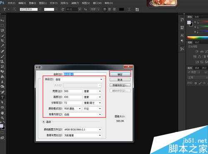This screenshot has width=208, height=154.
Task: Click the color spectrum ramp in the Color panel
Action: 198,37
